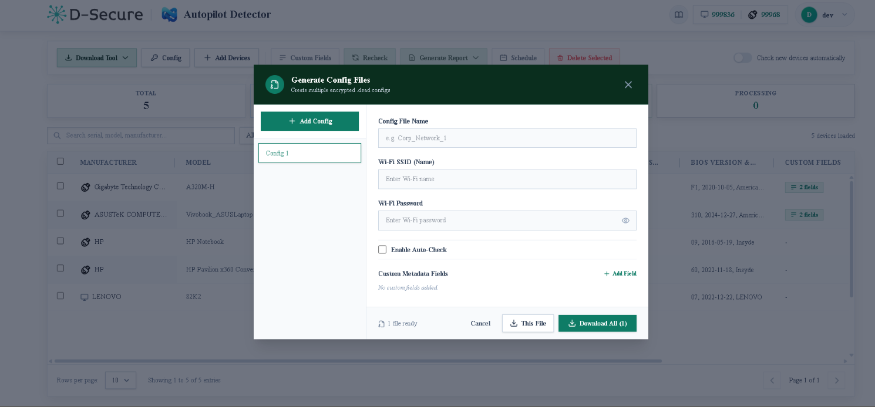Click Cancel in the dialog
This screenshot has width=875, height=407.
480,324
